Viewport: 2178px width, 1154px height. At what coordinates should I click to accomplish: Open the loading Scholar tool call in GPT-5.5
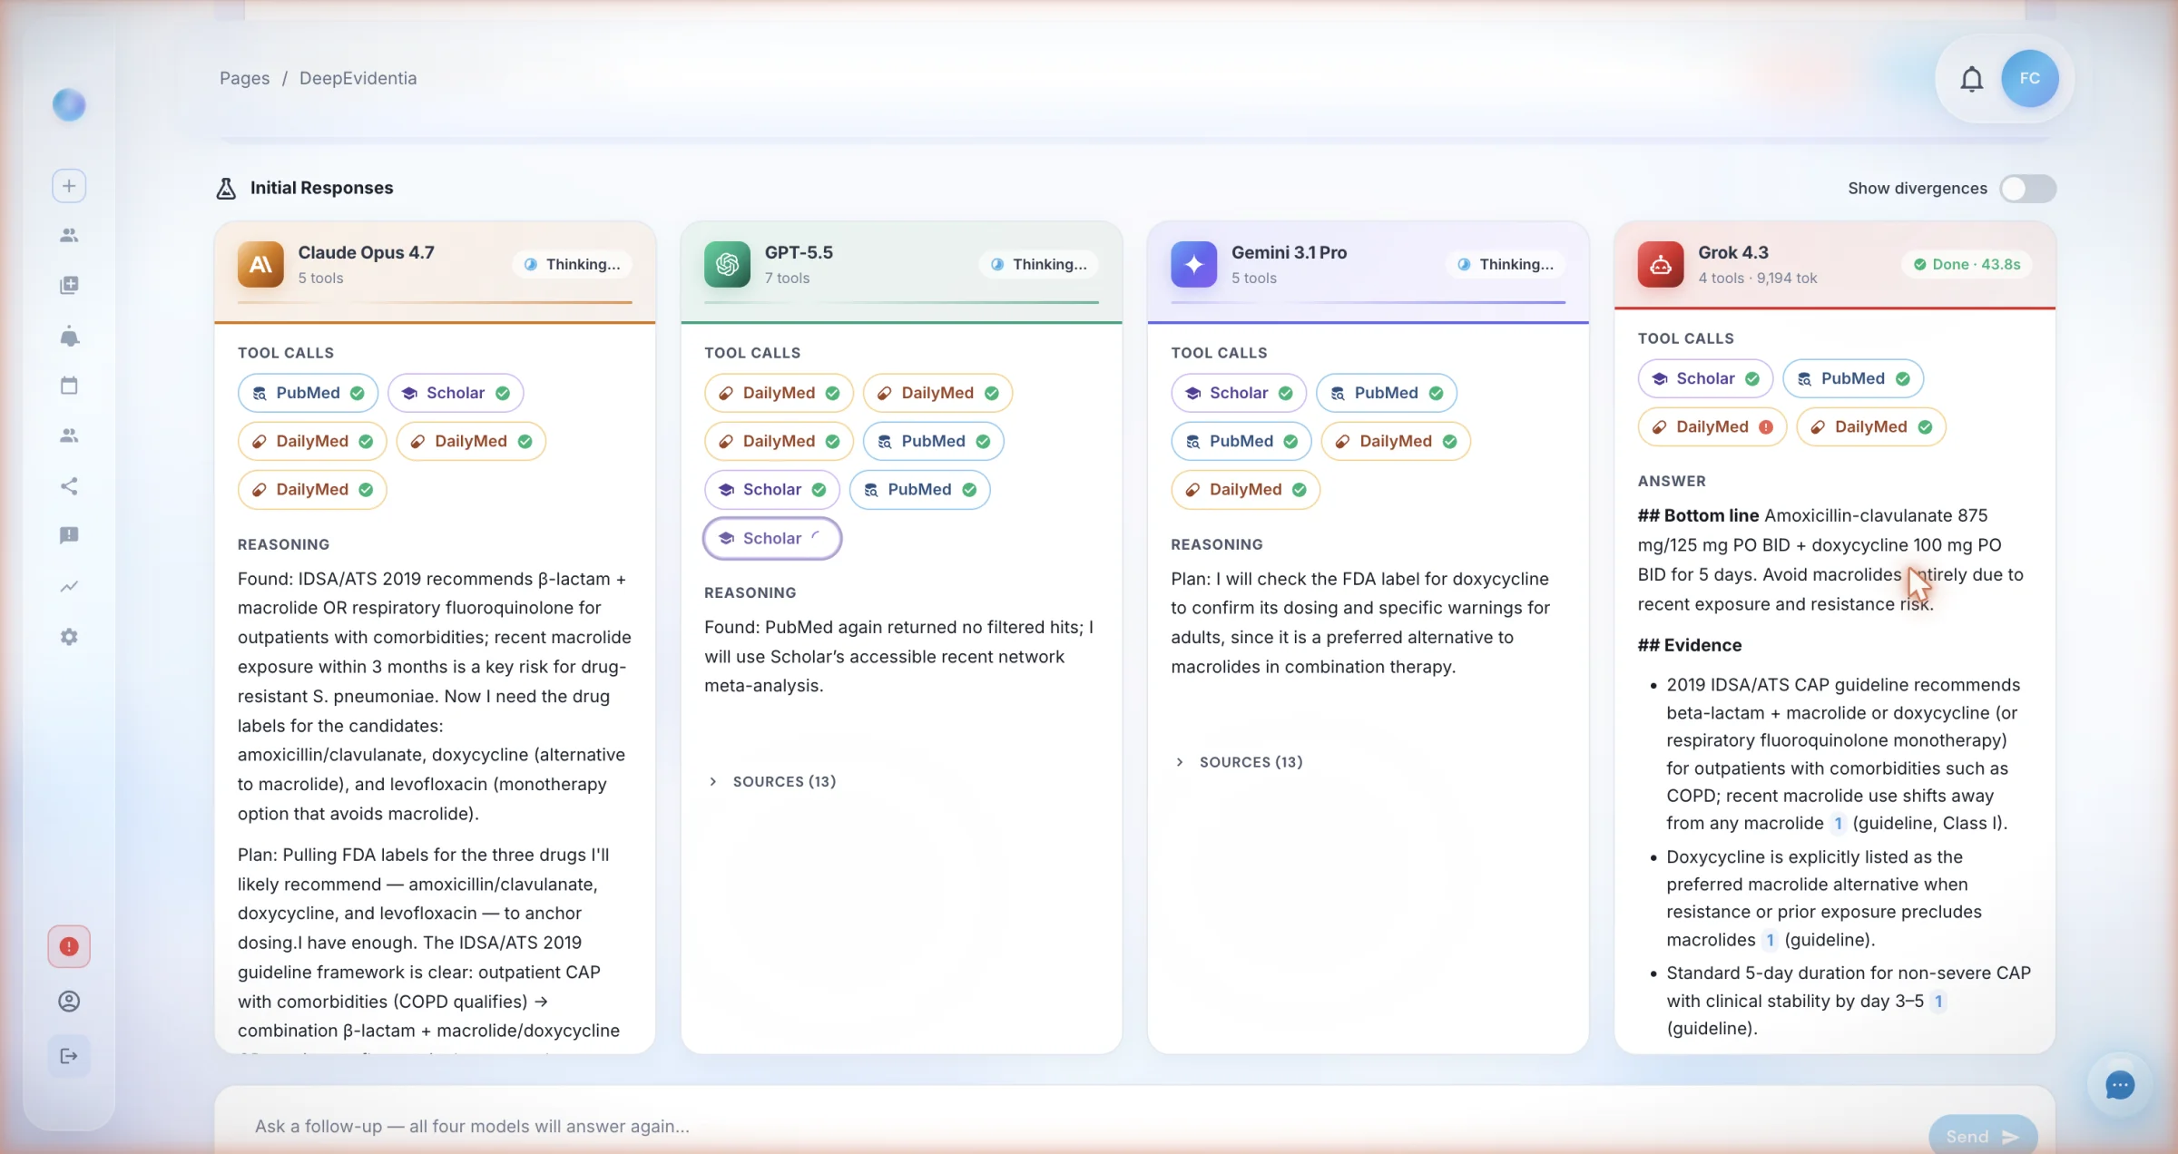pyautogui.click(x=772, y=538)
